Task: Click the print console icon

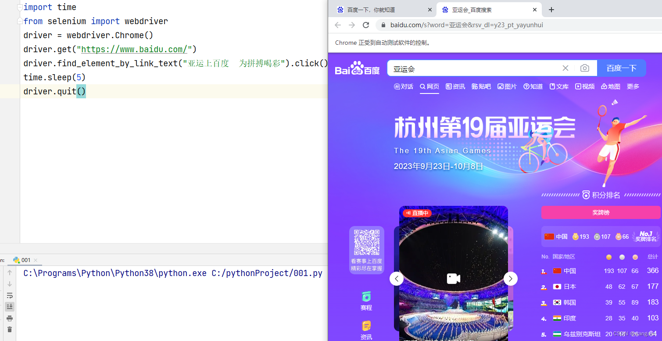Action: point(10,318)
